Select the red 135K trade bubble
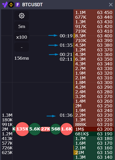Screen dimensions: 115x160 (x=22, y=129)
